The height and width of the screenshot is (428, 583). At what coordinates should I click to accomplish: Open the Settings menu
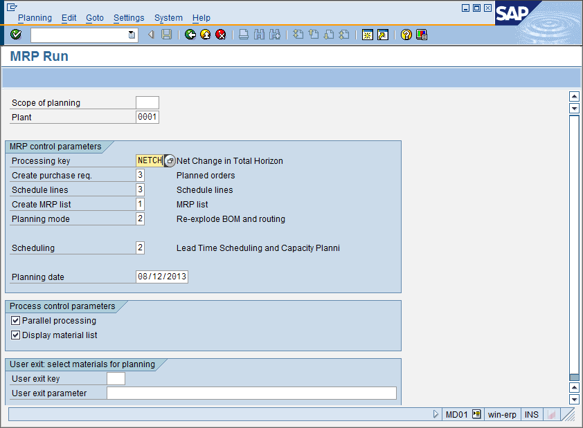[129, 18]
